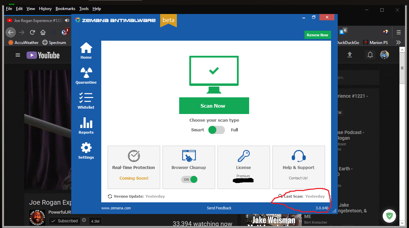Open the Quarantine section in Zemana
Image resolution: width=409 pixels, height=228 pixels.
[x=86, y=76]
